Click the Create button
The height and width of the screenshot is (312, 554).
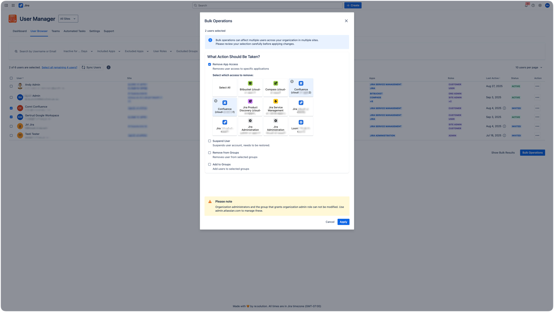click(353, 5)
